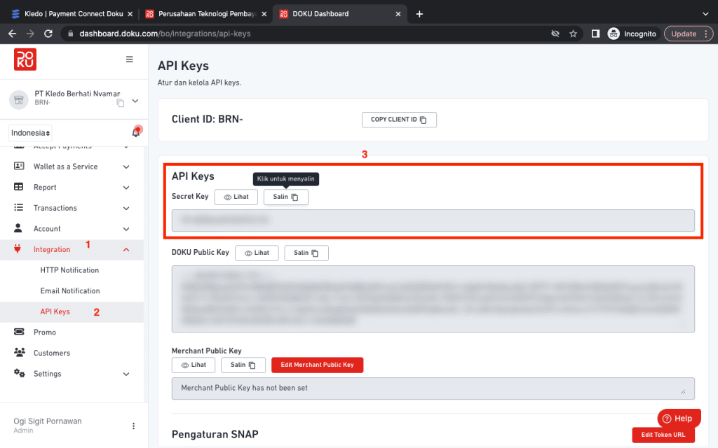
Task: Close the DOKU Dashboard tab
Action: click(x=398, y=14)
